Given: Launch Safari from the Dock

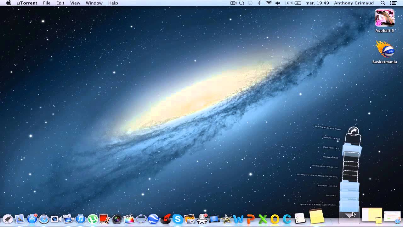Looking at the screenshot, I should [x=44, y=218].
